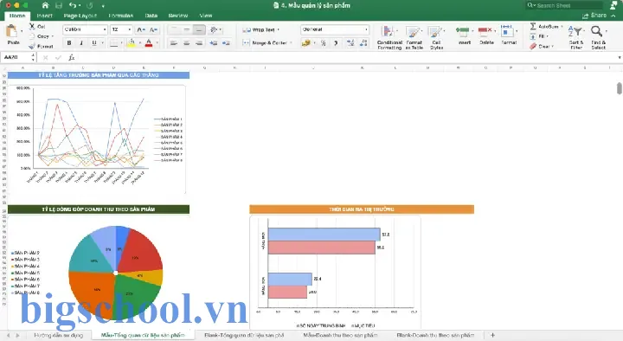This screenshot has height=341, width=623.
Task: Open the 'Hướng dẫn sử dụng' sheet tab
Action: coord(59,335)
